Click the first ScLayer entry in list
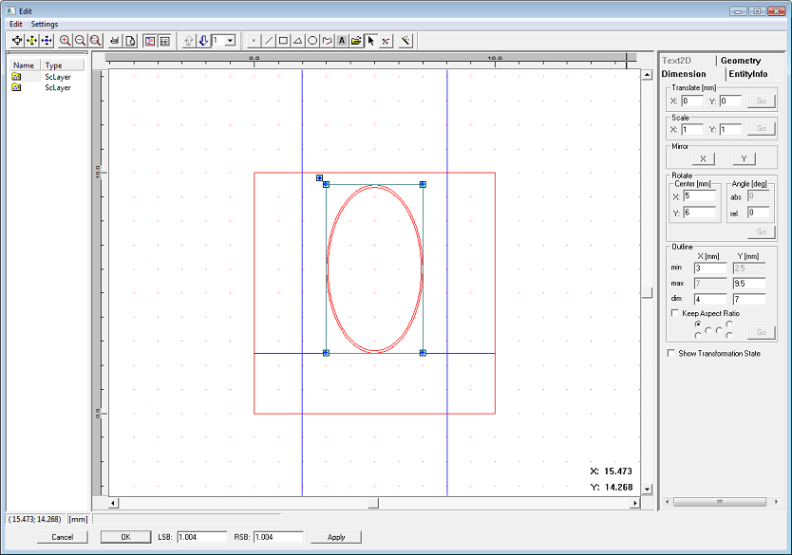This screenshot has width=792, height=555. pos(57,77)
